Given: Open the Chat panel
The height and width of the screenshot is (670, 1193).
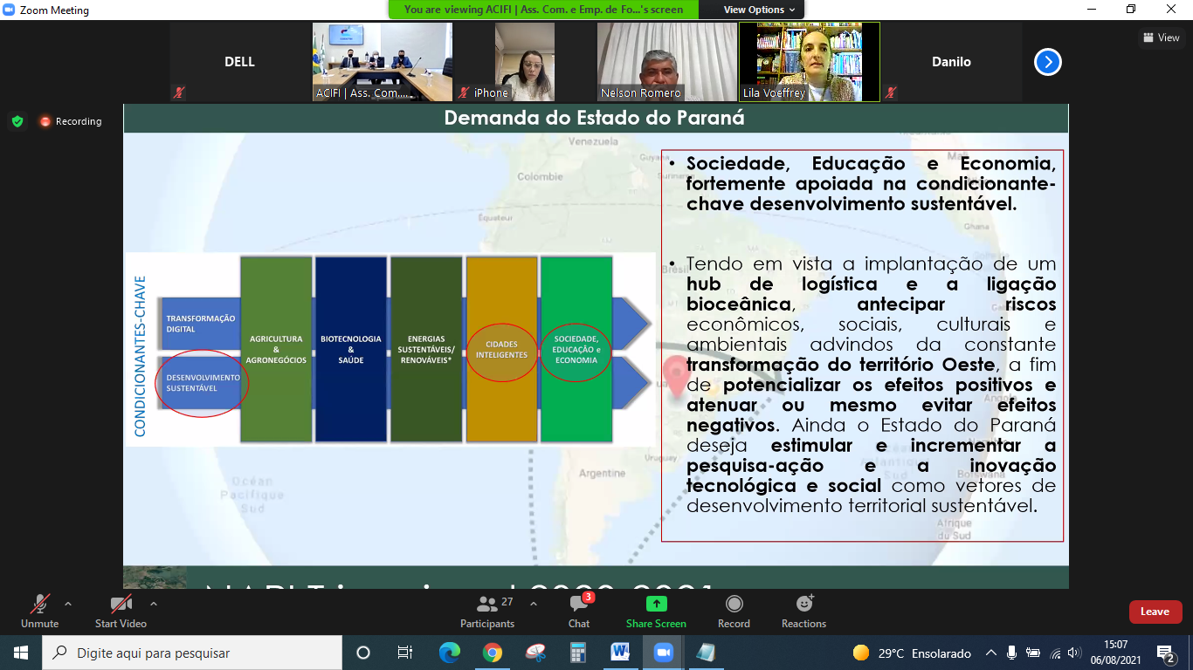Looking at the screenshot, I should pos(578,611).
